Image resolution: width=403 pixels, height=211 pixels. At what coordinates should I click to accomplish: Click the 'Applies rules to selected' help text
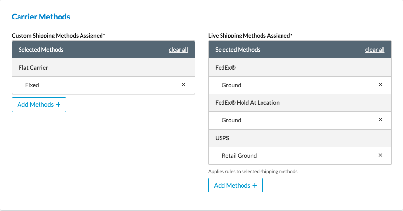pyautogui.click(x=253, y=172)
